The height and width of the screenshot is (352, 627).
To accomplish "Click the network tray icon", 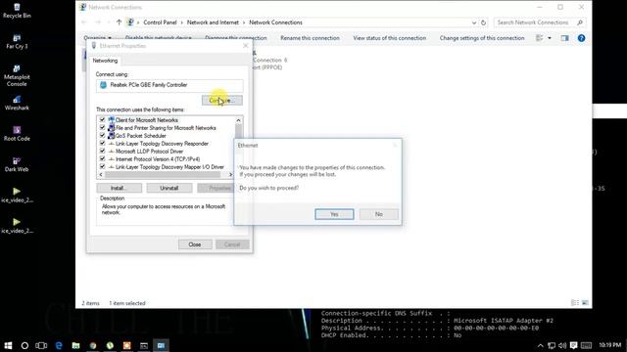I will pyautogui.click(x=552, y=345).
